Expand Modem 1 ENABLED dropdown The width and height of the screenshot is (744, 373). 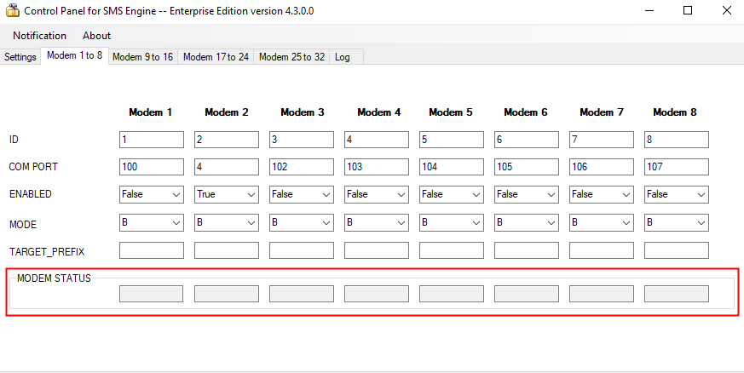152,195
